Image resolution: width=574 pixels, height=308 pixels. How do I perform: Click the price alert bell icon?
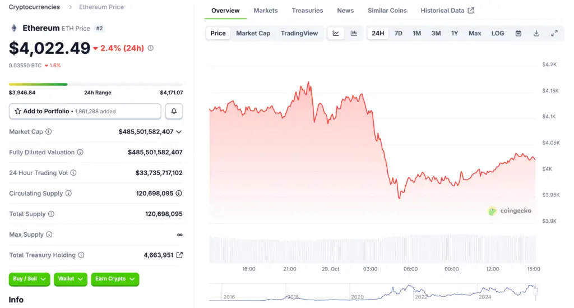click(x=174, y=112)
